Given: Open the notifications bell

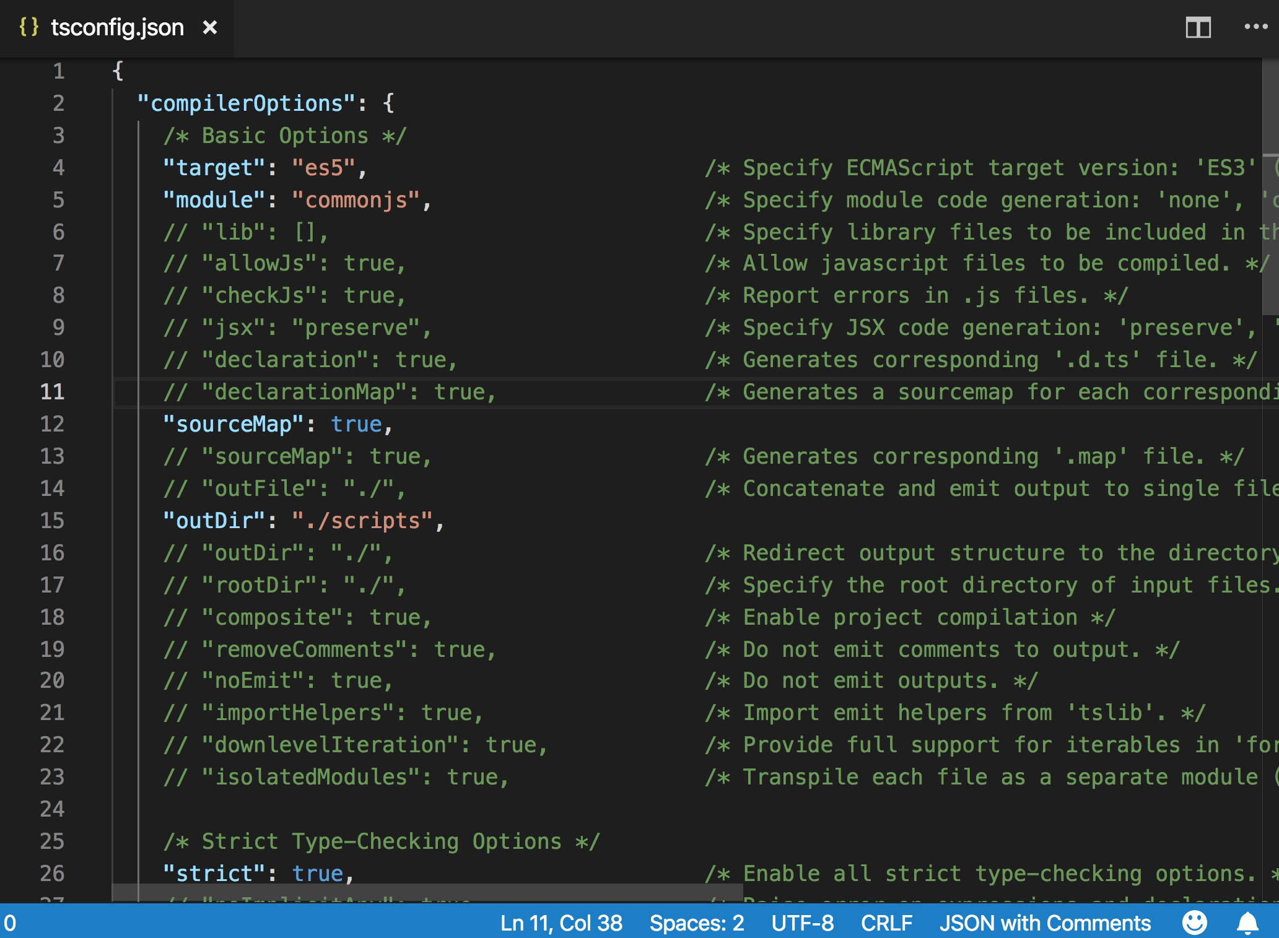Looking at the screenshot, I should (1247, 923).
